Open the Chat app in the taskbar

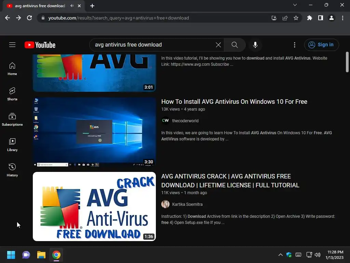click(x=26, y=255)
